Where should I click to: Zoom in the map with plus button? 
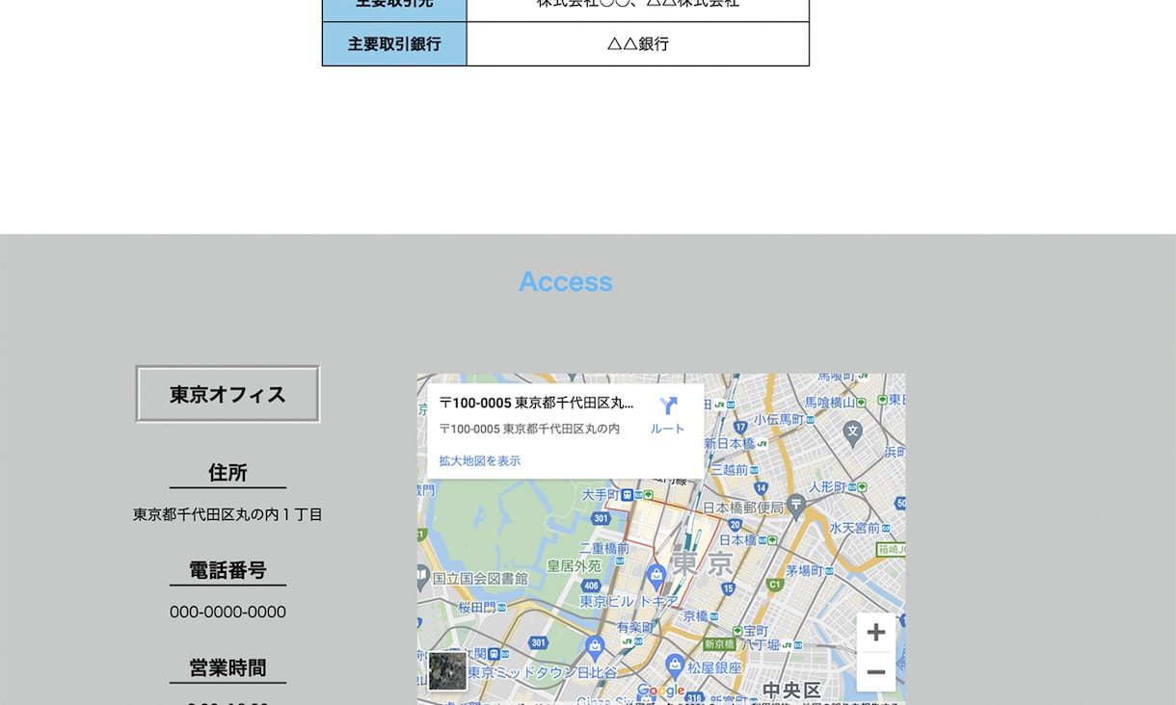tap(875, 633)
